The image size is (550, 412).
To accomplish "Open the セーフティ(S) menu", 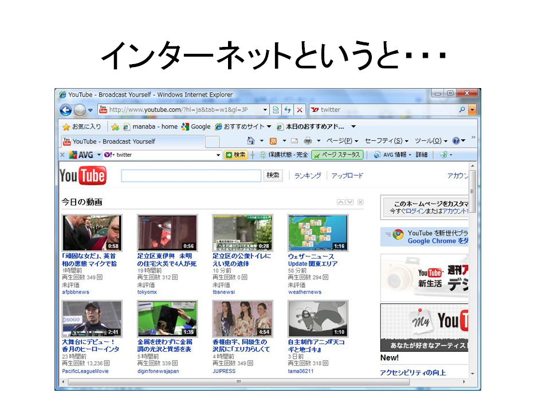I will click(x=386, y=141).
